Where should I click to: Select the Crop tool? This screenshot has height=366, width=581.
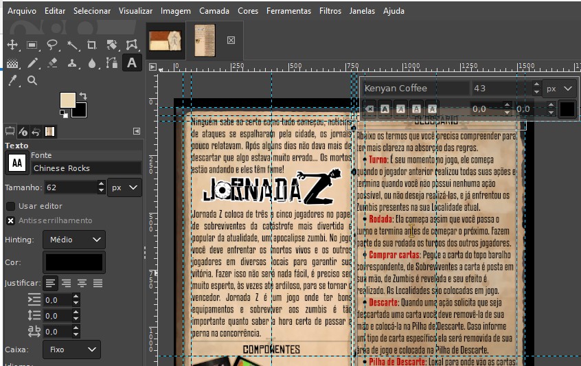click(x=92, y=45)
